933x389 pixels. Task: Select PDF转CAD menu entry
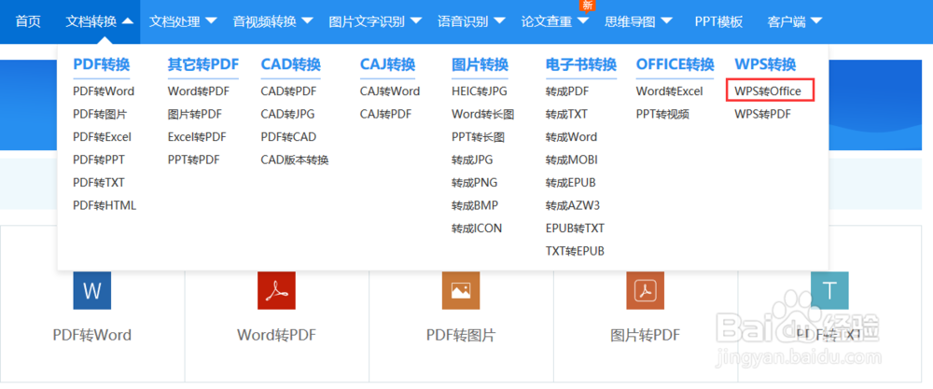(x=288, y=137)
